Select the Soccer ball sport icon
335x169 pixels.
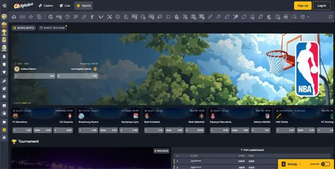[51, 17]
